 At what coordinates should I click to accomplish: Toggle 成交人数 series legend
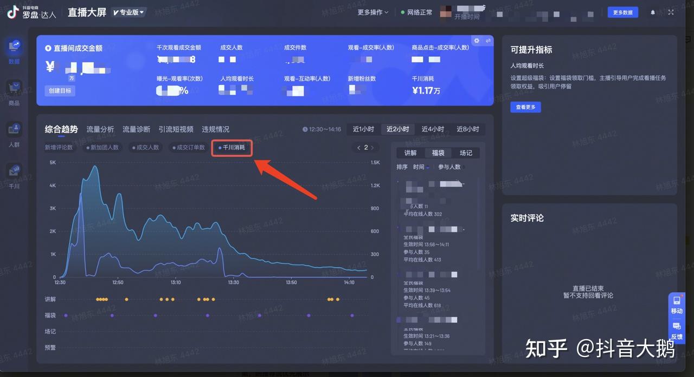tap(145, 147)
